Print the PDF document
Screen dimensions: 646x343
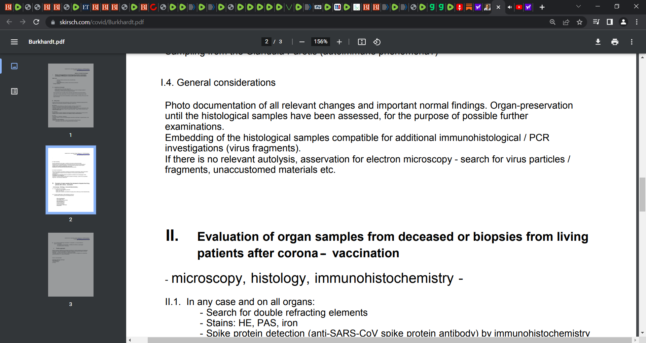615,42
